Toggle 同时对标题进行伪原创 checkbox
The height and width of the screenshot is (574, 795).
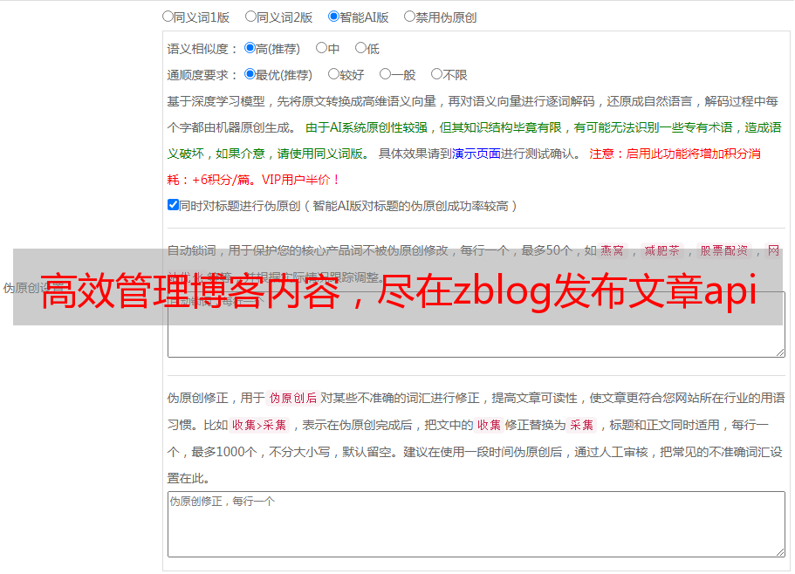(x=173, y=205)
